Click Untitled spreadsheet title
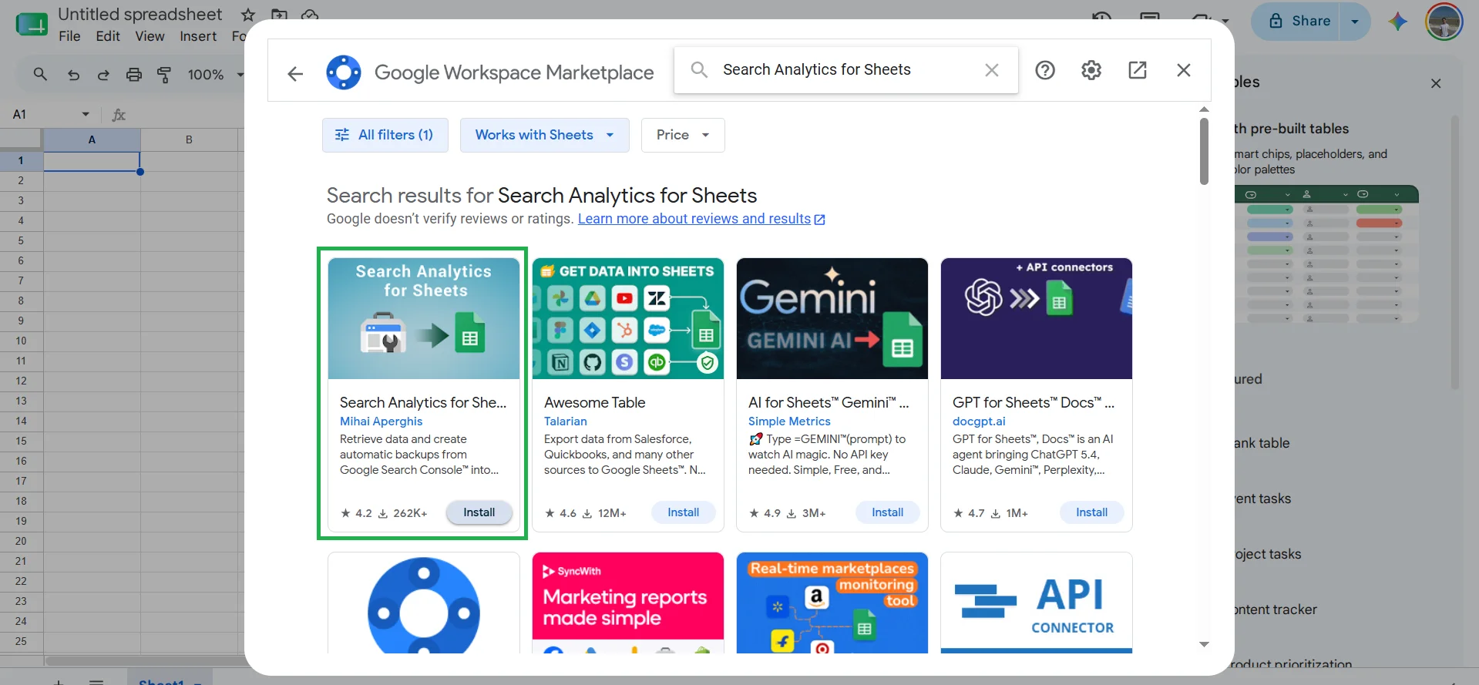This screenshot has height=685, width=1479. pyautogui.click(x=139, y=15)
